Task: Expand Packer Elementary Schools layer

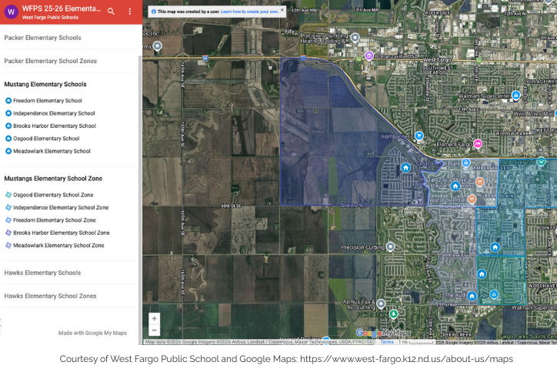Action: [42, 38]
